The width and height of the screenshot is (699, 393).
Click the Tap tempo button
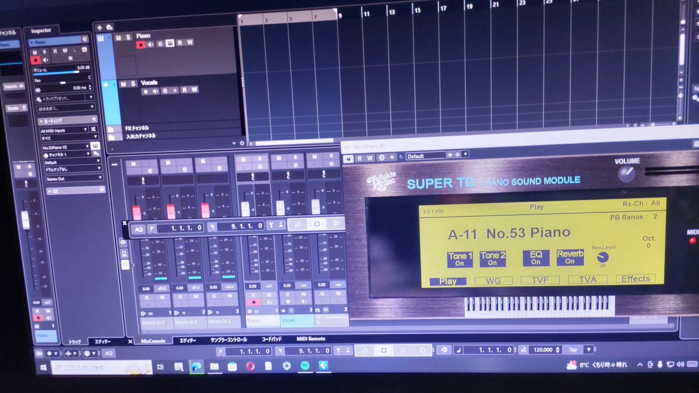point(573,349)
